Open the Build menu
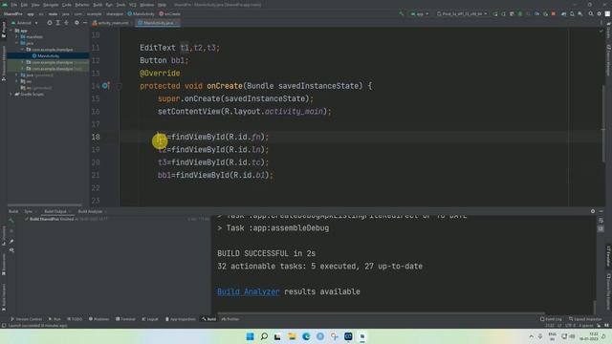This screenshot has width=612, height=344. coord(98,5)
